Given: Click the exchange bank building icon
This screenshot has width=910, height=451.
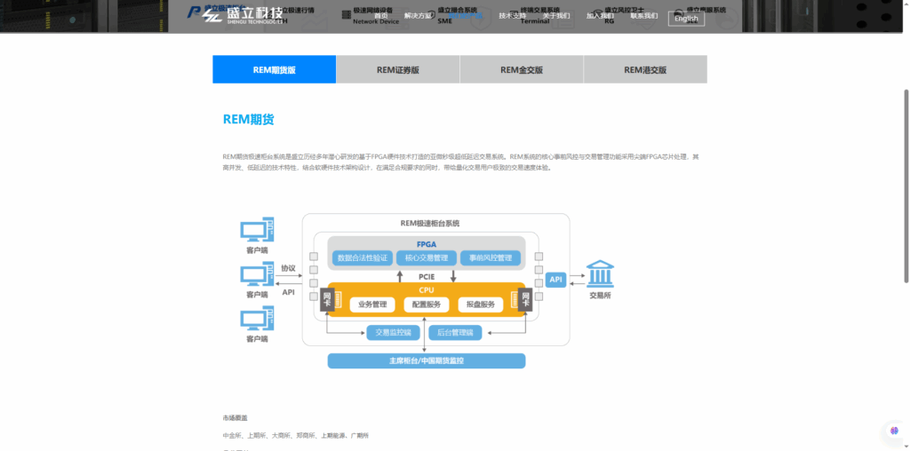Looking at the screenshot, I should [x=600, y=274].
